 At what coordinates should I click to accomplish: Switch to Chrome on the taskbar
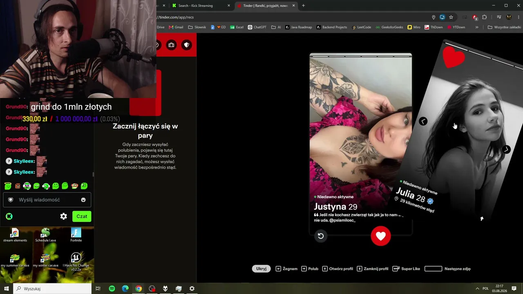coord(139,289)
